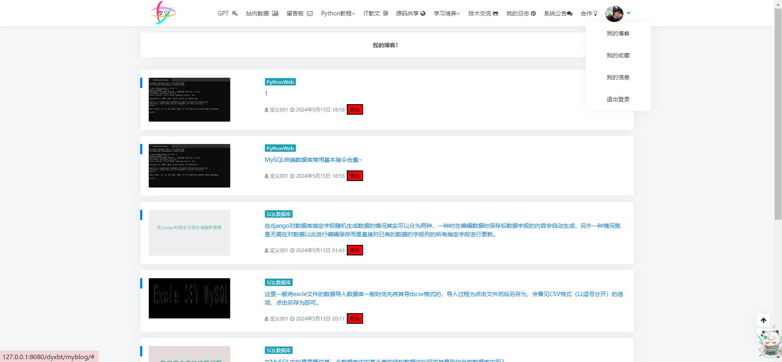Click the bar chart icon beside 站内数据

click(x=275, y=13)
